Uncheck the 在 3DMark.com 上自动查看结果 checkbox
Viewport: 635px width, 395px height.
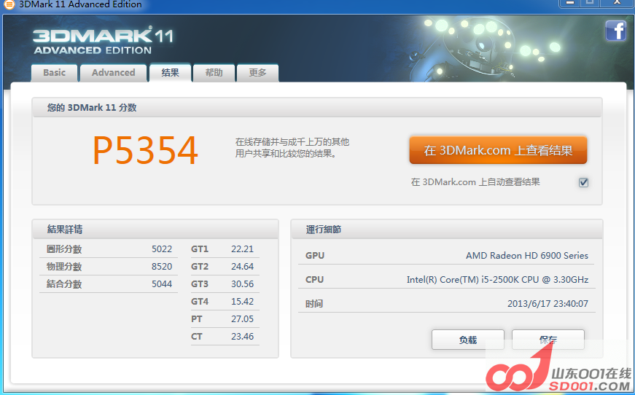tap(583, 182)
